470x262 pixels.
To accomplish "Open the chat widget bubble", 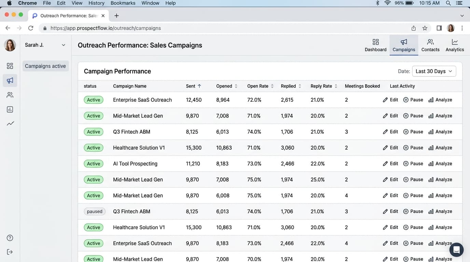I will 456,250.
